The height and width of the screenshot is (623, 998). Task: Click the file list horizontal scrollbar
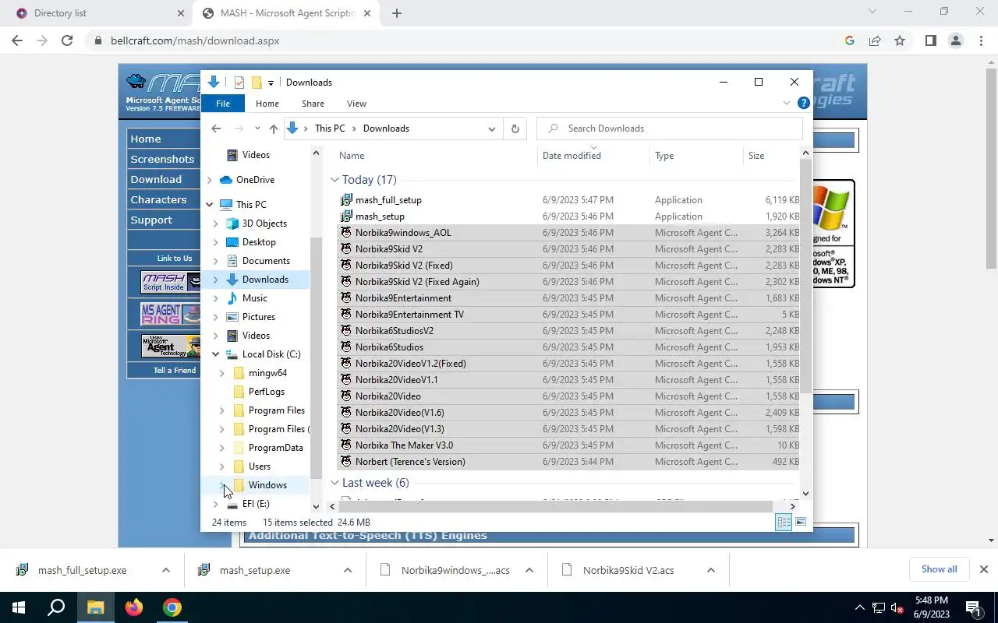(x=555, y=506)
